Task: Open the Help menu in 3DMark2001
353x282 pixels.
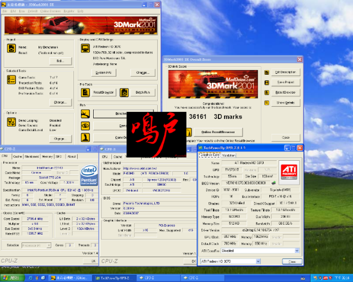Action: point(81,11)
